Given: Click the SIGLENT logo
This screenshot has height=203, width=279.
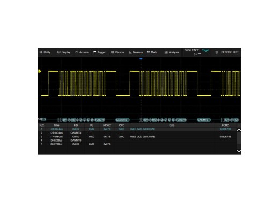Looking at the screenshot, I should pos(191,50).
